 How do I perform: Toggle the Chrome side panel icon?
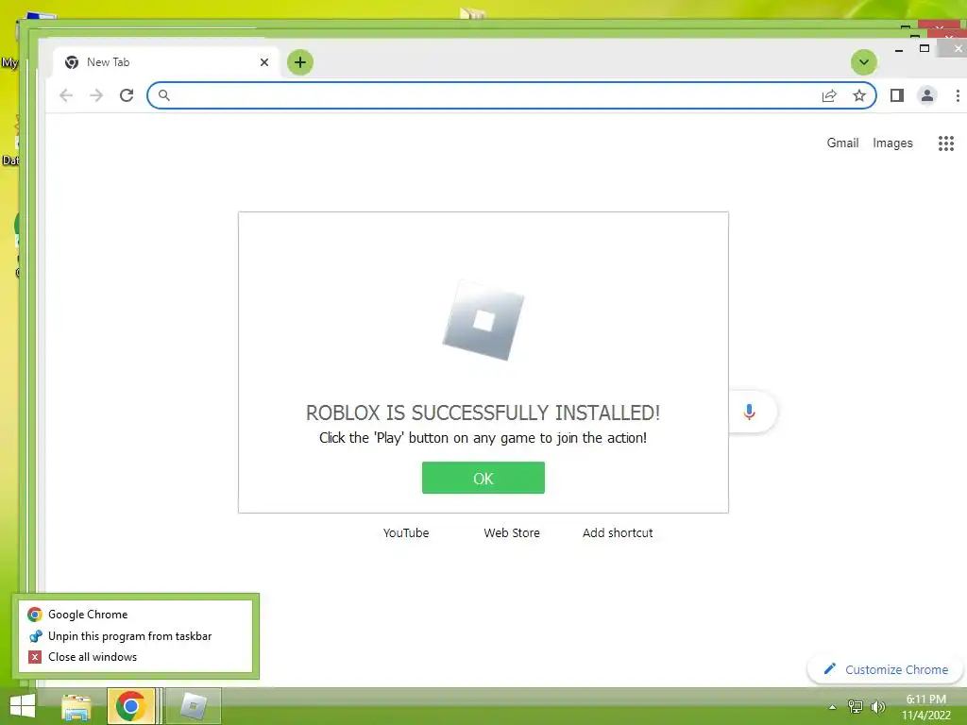pyautogui.click(x=897, y=95)
